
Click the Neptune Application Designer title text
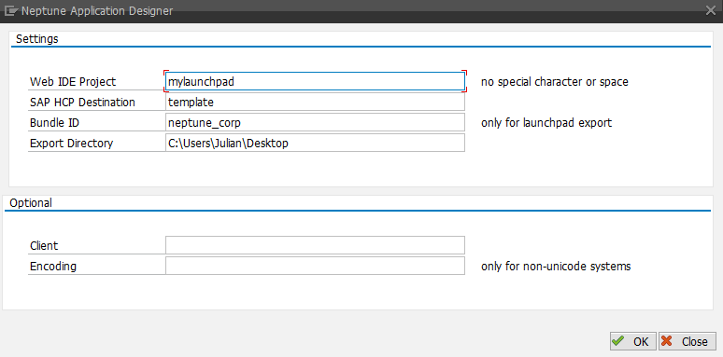click(x=97, y=10)
